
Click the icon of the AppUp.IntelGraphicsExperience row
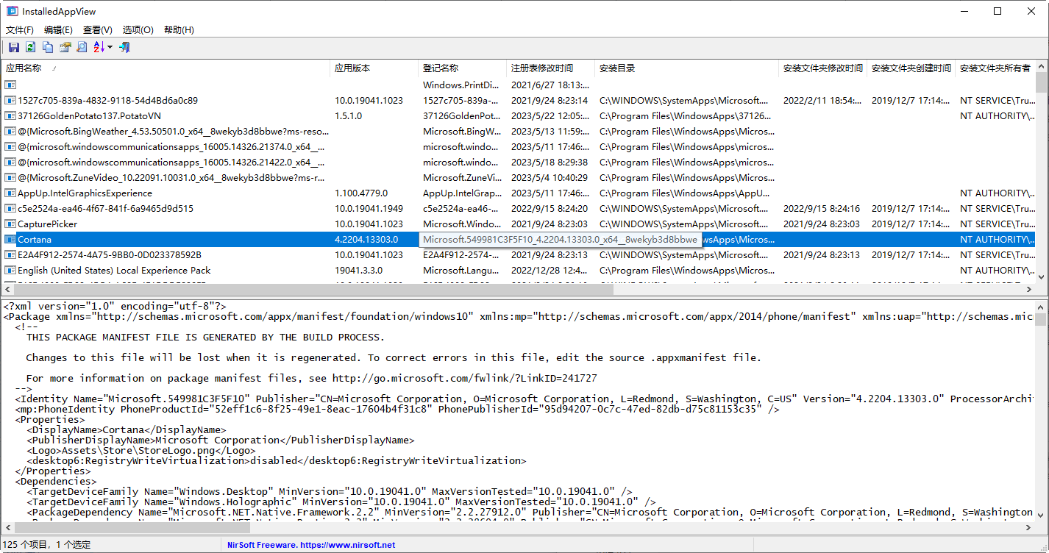[x=10, y=193]
